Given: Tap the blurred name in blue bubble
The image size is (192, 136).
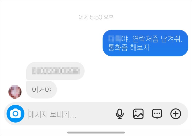Looking at the screenshot, I should coord(115,39).
